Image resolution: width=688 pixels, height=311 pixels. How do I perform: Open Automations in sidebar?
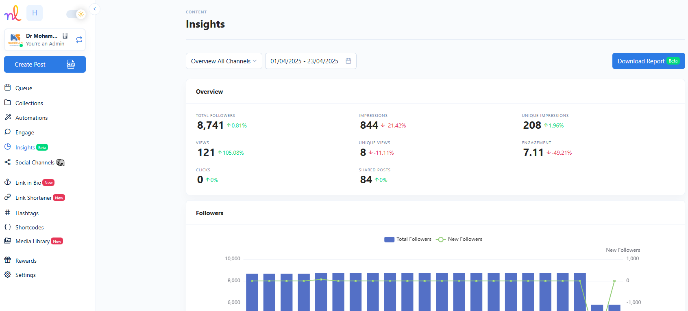coord(31,118)
